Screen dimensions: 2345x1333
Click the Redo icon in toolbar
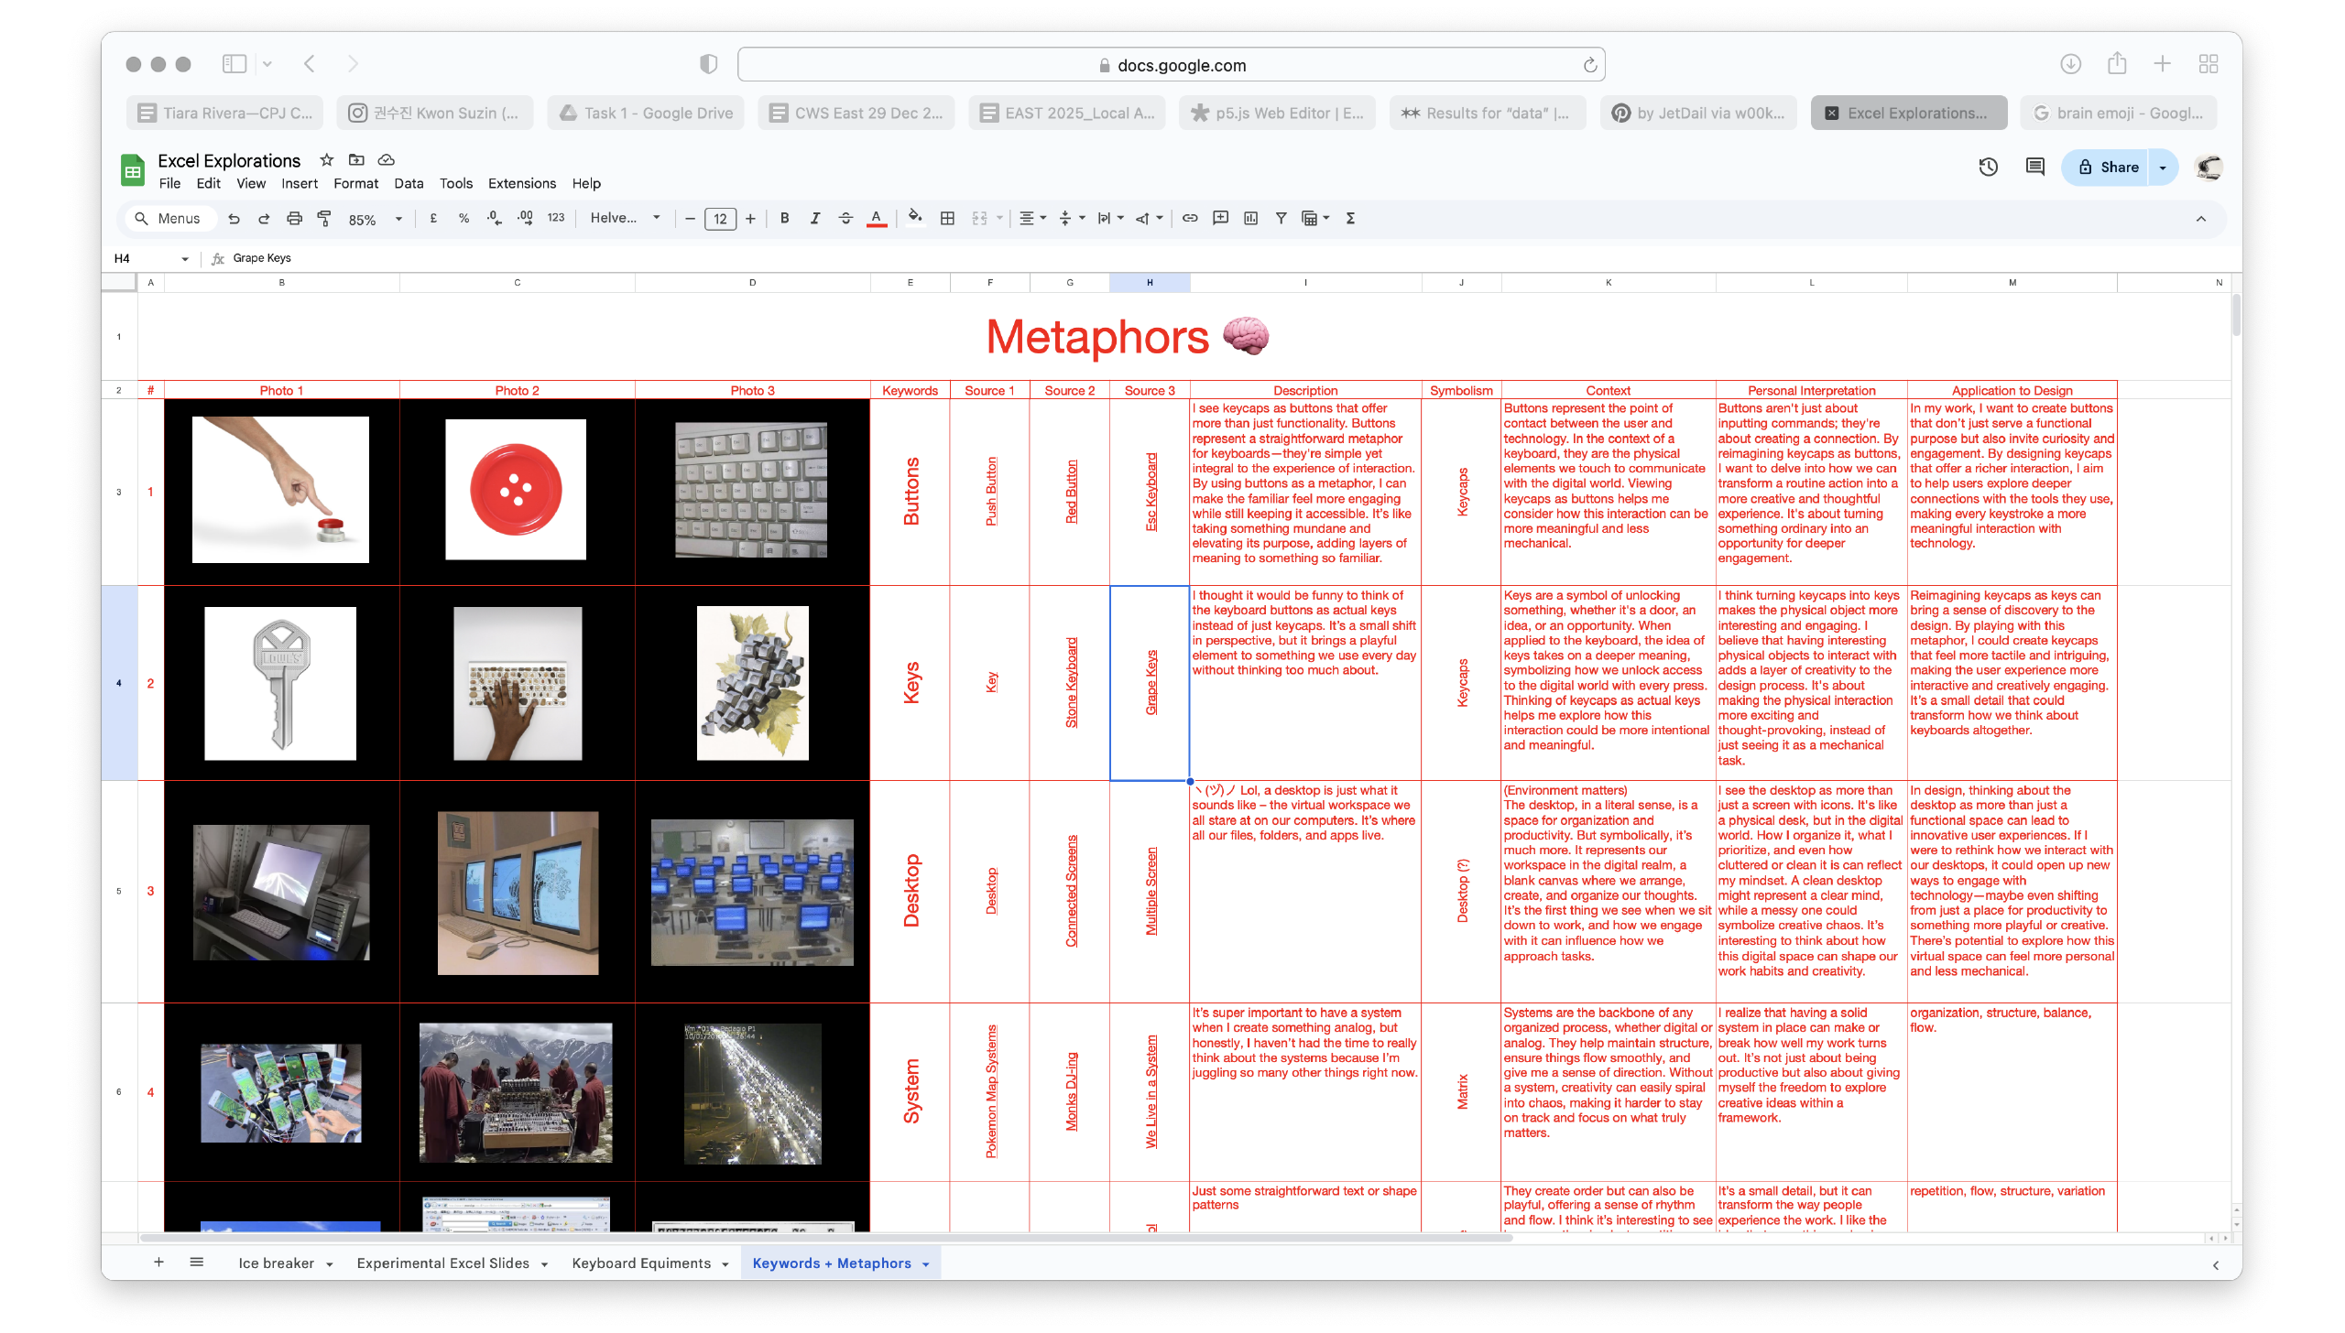click(x=264, y=219)
